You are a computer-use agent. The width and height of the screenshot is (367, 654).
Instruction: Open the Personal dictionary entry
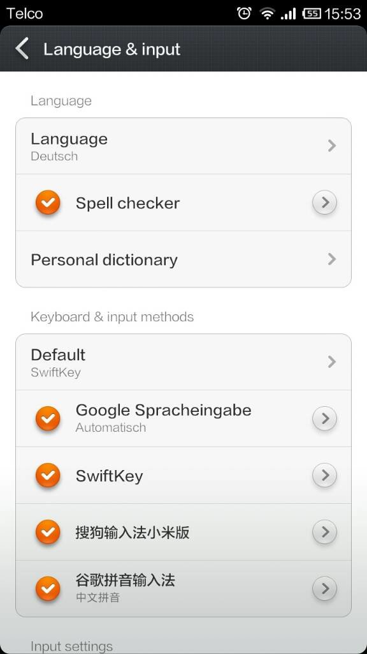click(x=183, y=259)
